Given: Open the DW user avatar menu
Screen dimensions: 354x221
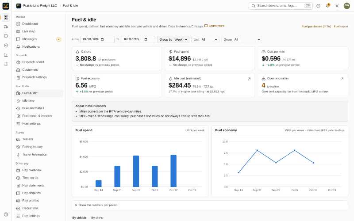Looking at the screenshot, I should [346, 6].
